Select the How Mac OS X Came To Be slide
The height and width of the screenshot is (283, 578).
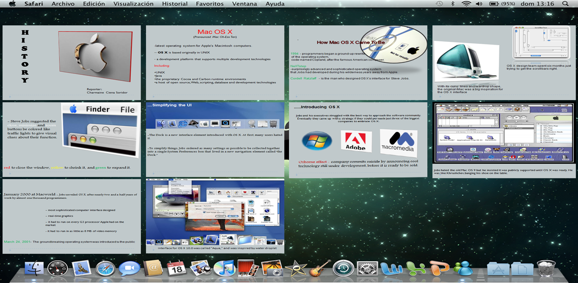358,63
